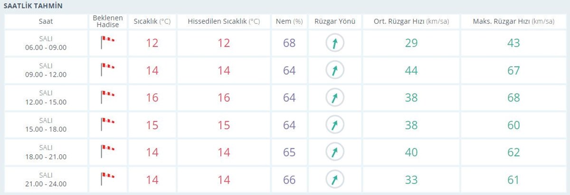Click windsock icon for 12.00 - 15.00 row
Image resolution: width=570 pixels, height=195 pixels.
point(107,98)
